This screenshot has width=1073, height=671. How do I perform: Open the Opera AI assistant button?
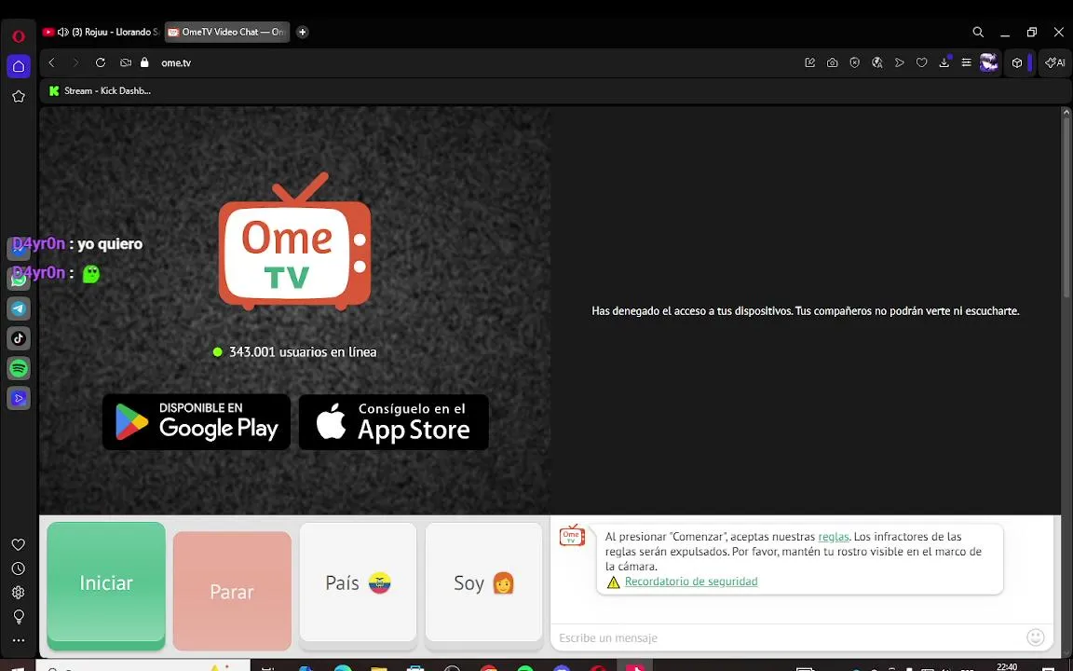click(1054, 62)
